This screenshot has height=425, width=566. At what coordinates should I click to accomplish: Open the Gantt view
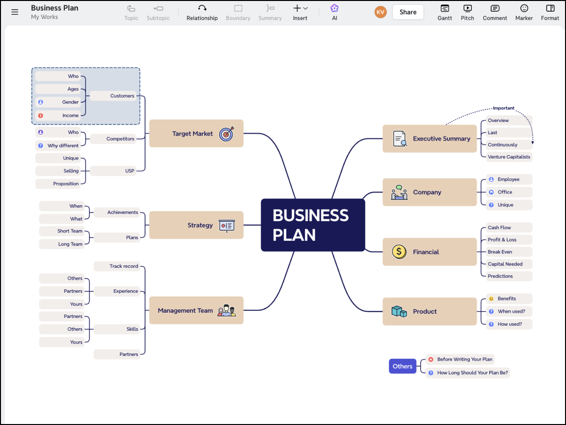point(445,13)
